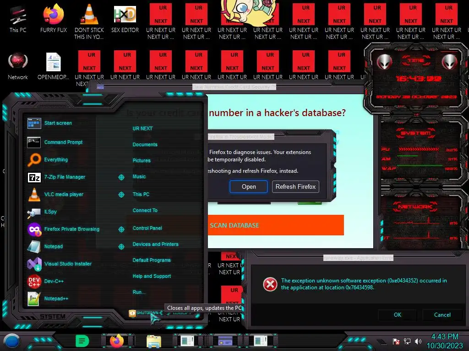The width and height of the screenshot is (469, 351).
Task: Click Cancel in the Application Error dialog
Action: (x=442, y=315)
